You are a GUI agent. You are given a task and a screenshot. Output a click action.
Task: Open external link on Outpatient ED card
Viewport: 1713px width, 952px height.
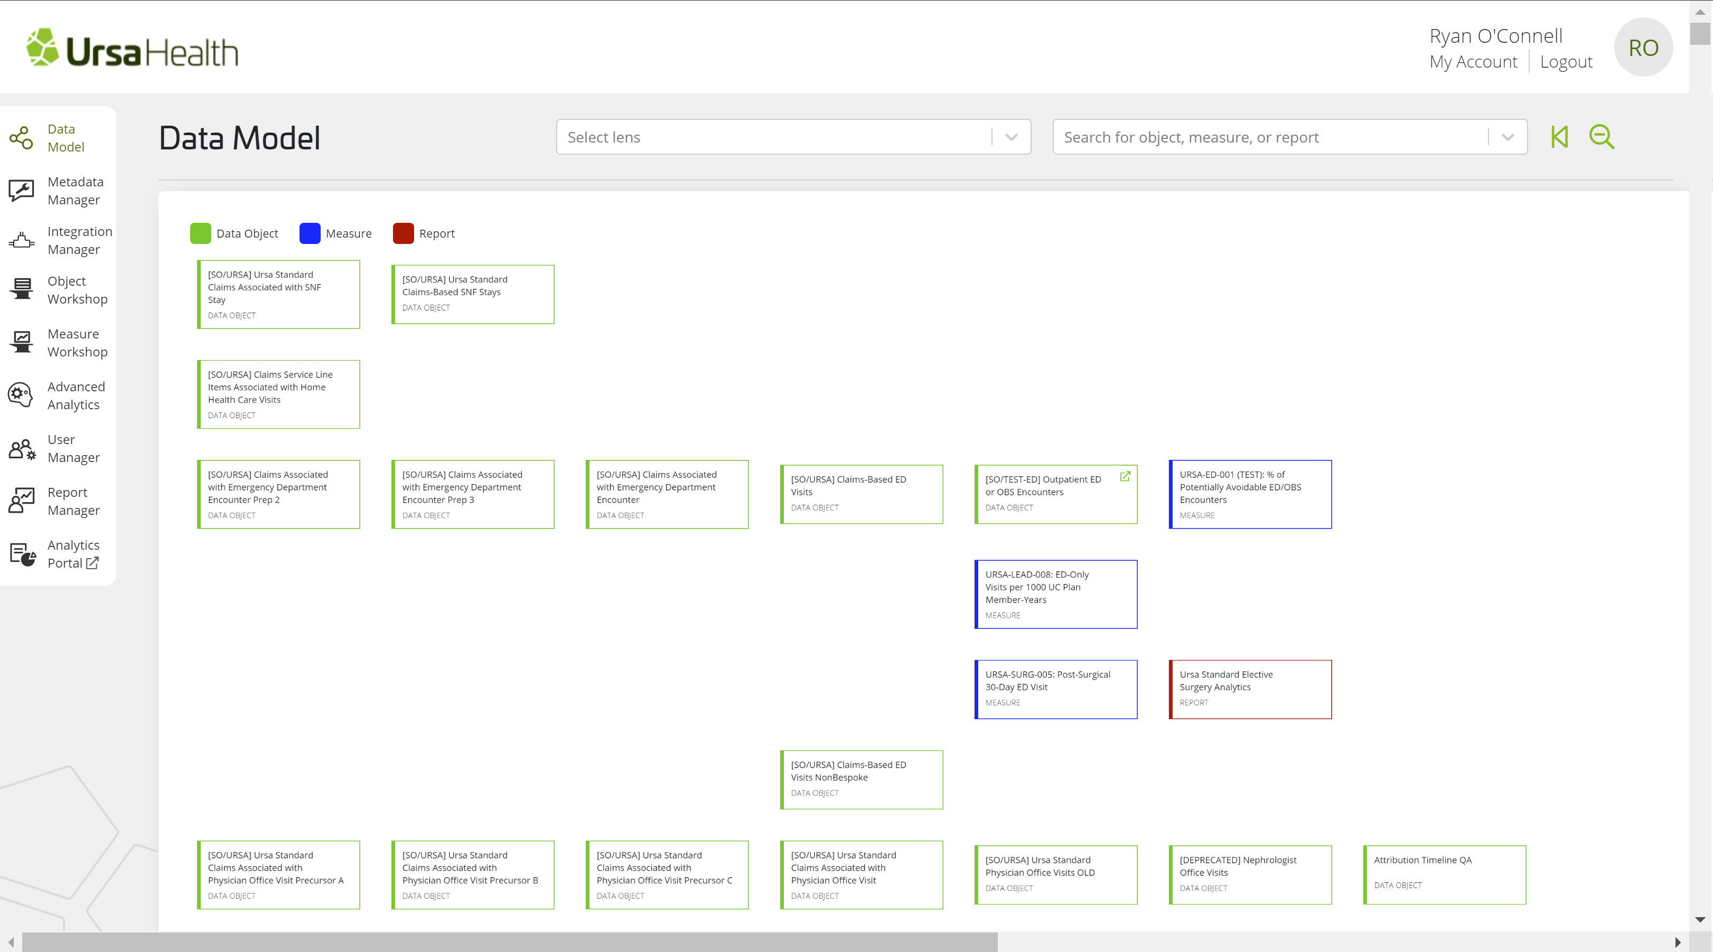1125,476
